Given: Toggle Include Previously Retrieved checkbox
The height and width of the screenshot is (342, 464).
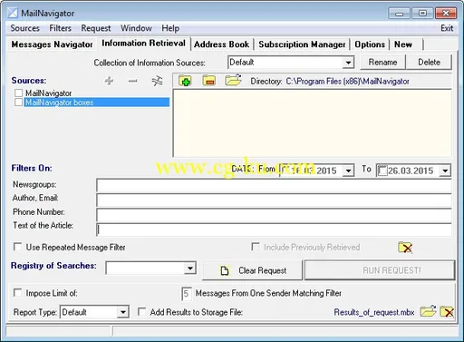Looking at the screenshot, I should coord(256,247).
